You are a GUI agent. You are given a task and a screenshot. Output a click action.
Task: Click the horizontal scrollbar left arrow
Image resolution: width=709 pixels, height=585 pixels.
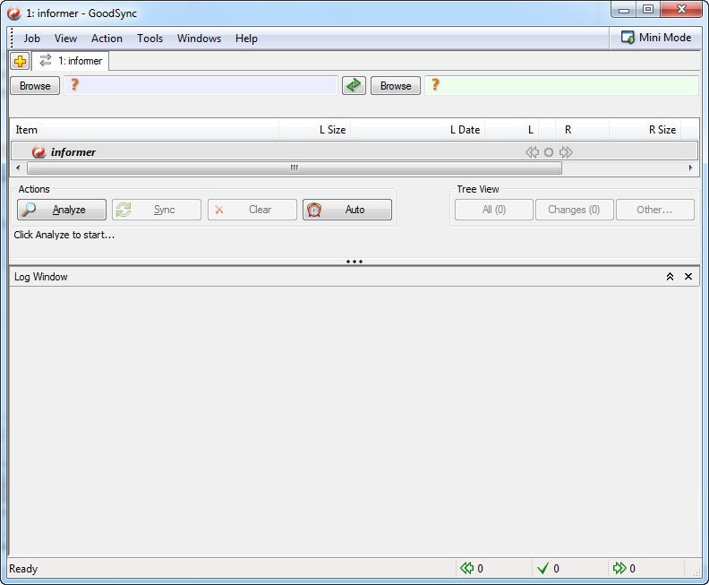[18, 168]
